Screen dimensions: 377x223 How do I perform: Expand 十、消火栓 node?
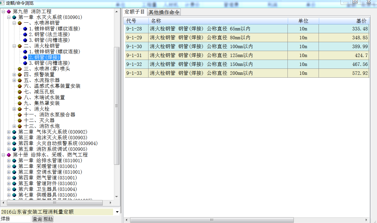click(x=14, y=109)
